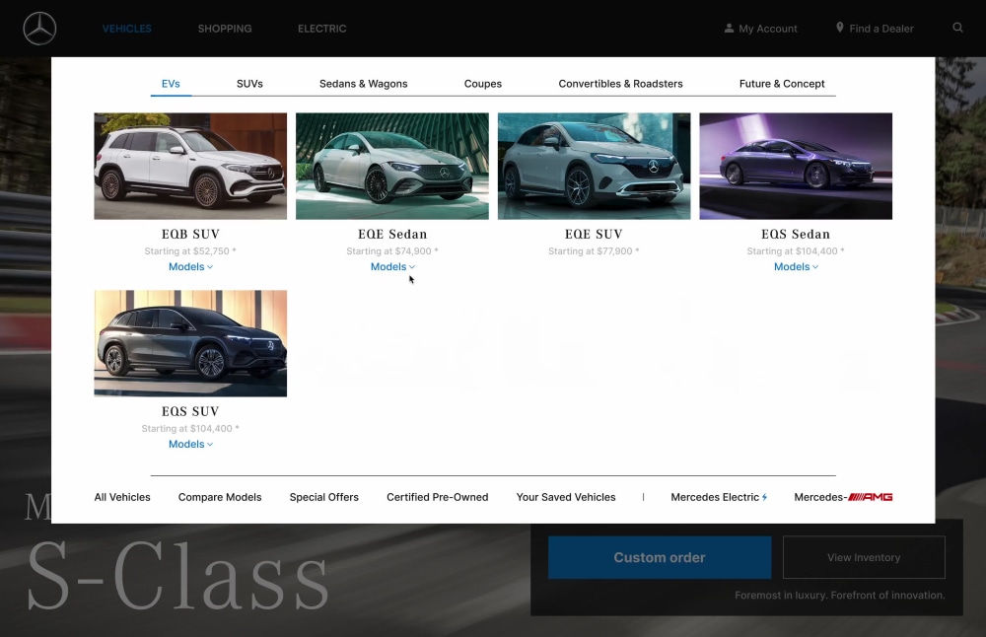Switch to Future & Concept tab

pyautogui.click(x=782, y=84)
